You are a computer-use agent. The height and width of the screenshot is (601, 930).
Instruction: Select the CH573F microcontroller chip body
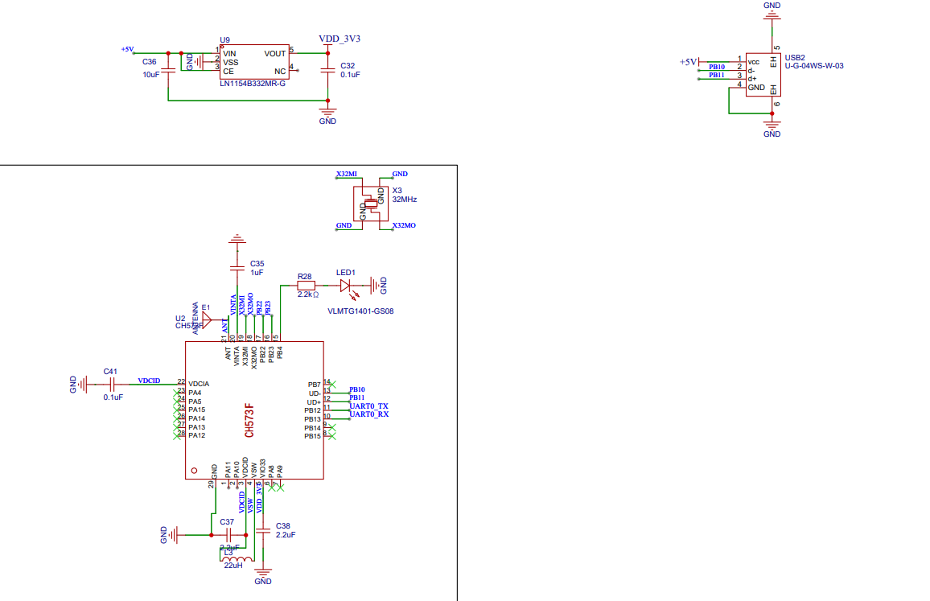point(254,410)
